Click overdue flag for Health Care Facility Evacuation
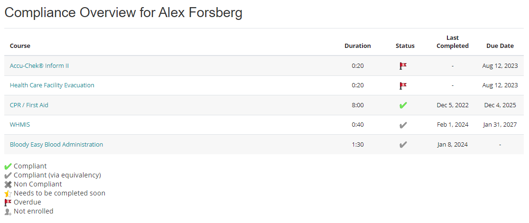 click(403, 85)
